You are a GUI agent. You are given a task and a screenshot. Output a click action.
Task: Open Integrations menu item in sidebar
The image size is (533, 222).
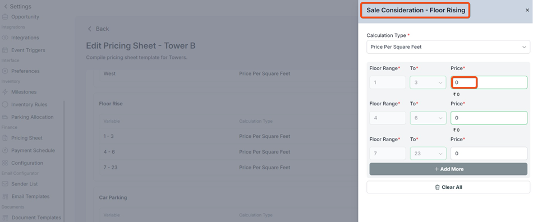coord(25,38)
